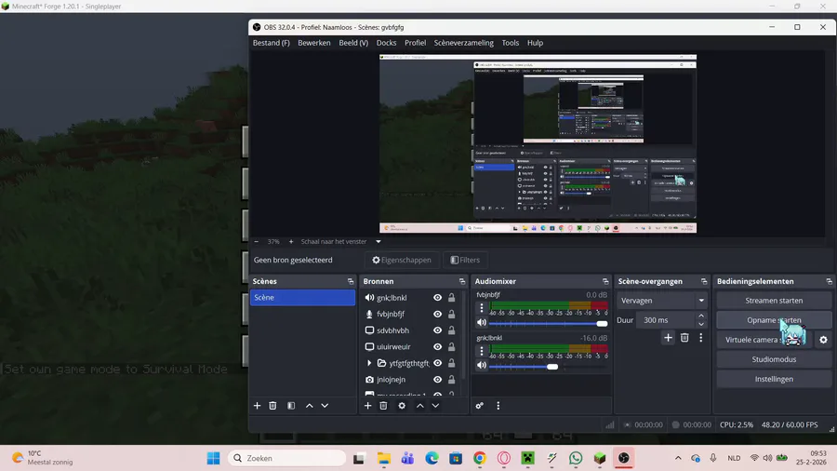Move source down arrow in Bronnen toolbar
This screenshot has width=837, height=471.
[x=435, y=406]
